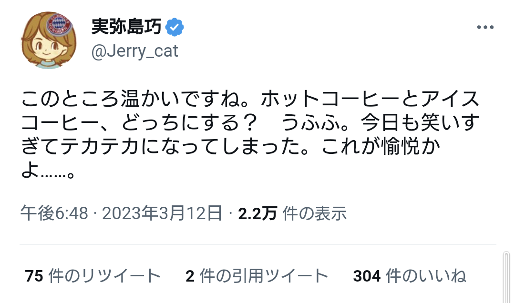Open the tweet's three-dot more options menu
This screenshot has height=303, width=515.
(485, 28)
